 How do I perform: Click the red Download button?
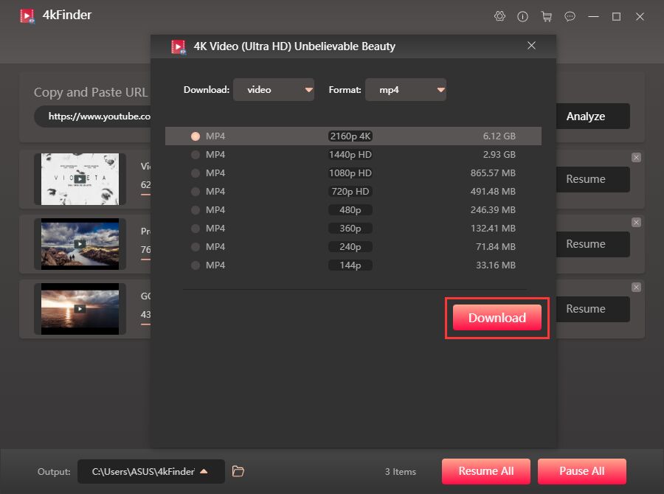497,318
